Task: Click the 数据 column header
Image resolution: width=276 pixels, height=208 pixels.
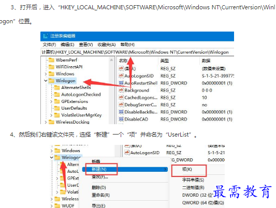Action: pos(206,61)
